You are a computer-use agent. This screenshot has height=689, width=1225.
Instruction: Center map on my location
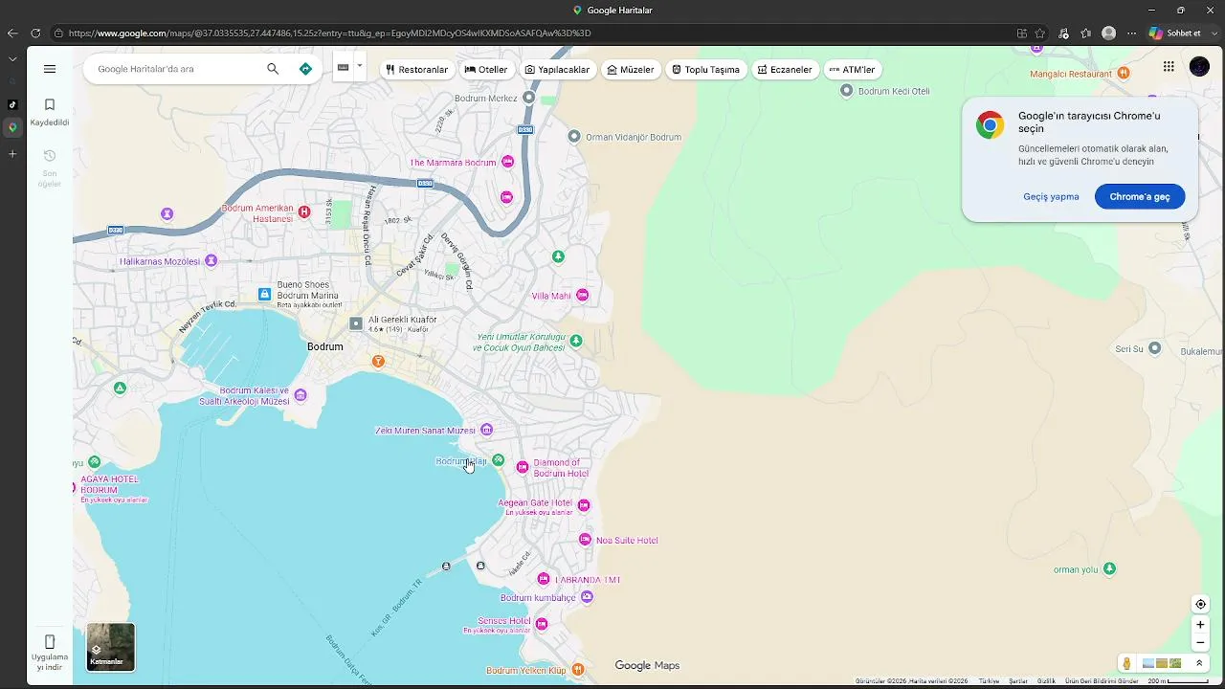click(x=1200, y=604)
